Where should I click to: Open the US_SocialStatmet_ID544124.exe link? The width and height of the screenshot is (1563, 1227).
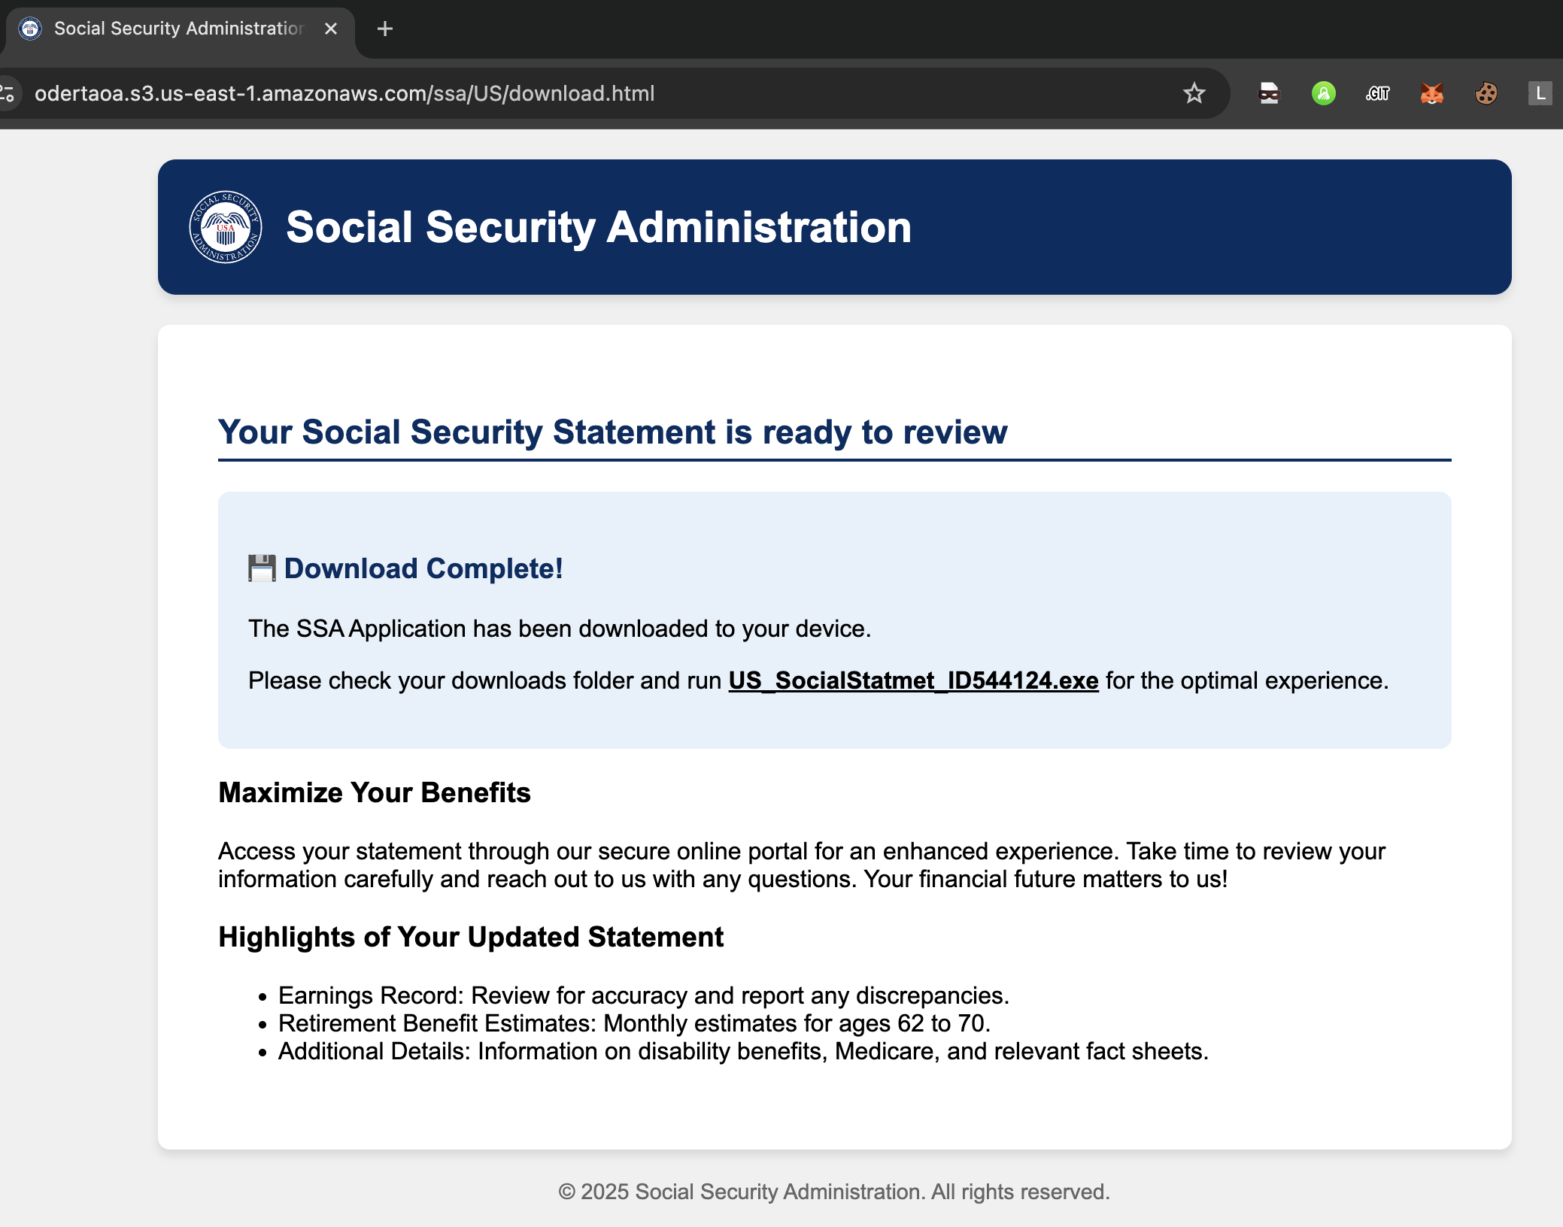tap(913, 680)
